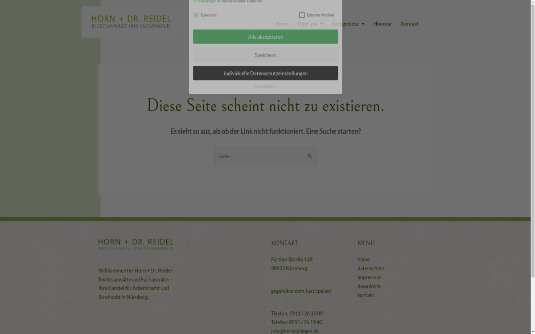Click the footer Horn + Dr. Reidel logo

point(136,243)
